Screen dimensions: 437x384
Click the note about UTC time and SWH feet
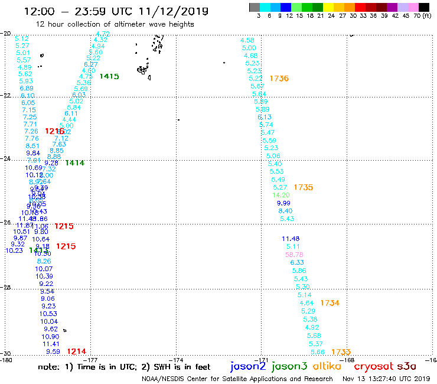click(124, 367)
